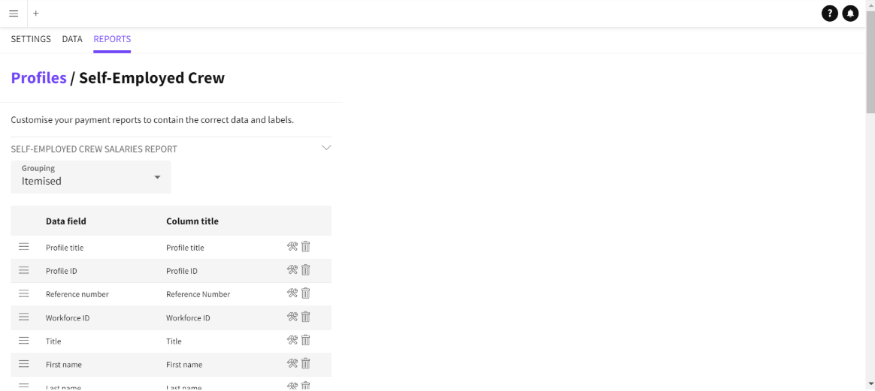
Task: Go back to Profiles breadcrumb link
Action: [38, 78]
